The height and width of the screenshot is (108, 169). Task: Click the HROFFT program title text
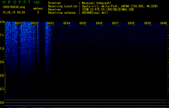point(17,2)
